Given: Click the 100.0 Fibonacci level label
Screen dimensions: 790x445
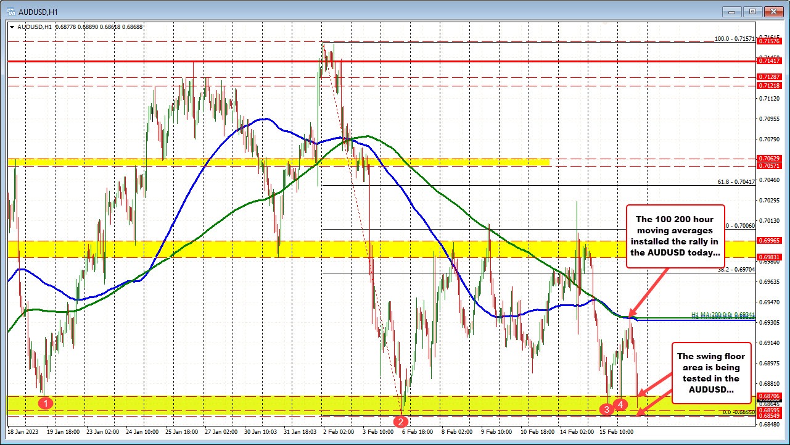Looking at the screenshot, I should pyautogui.click(x=734, y=38).
